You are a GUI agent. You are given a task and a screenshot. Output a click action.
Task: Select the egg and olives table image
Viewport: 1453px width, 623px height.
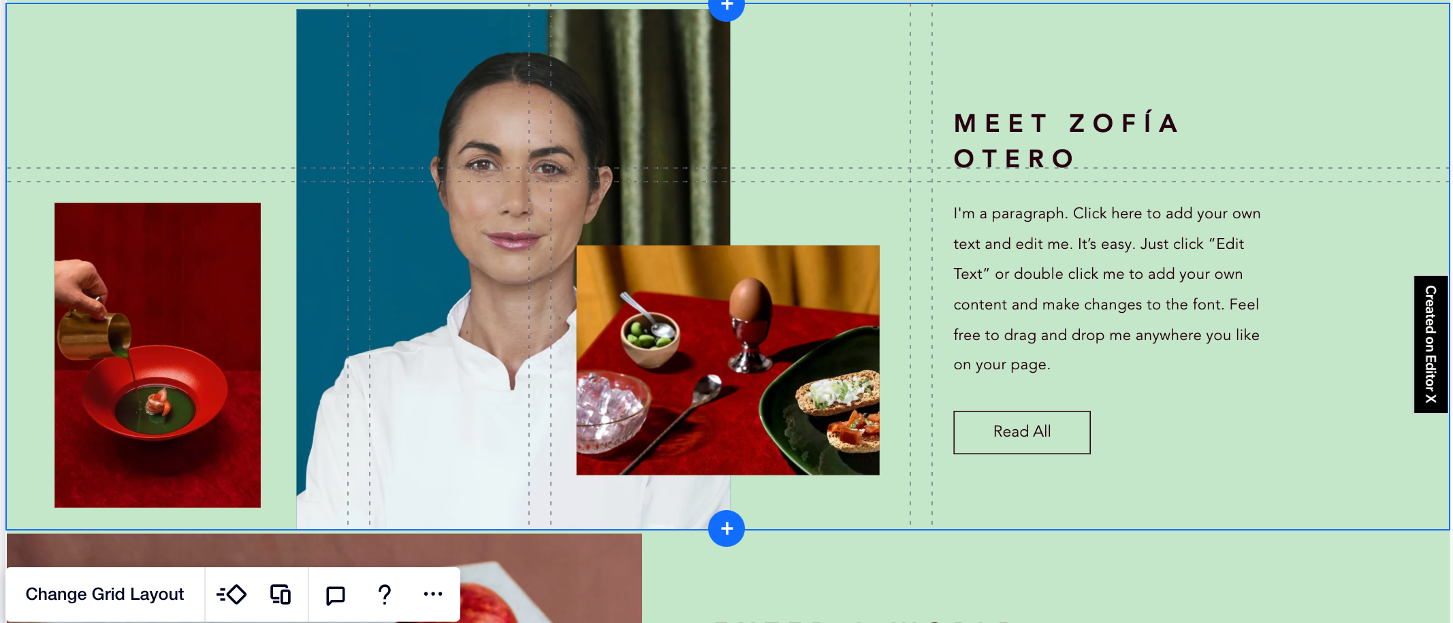tap(728, 360)
